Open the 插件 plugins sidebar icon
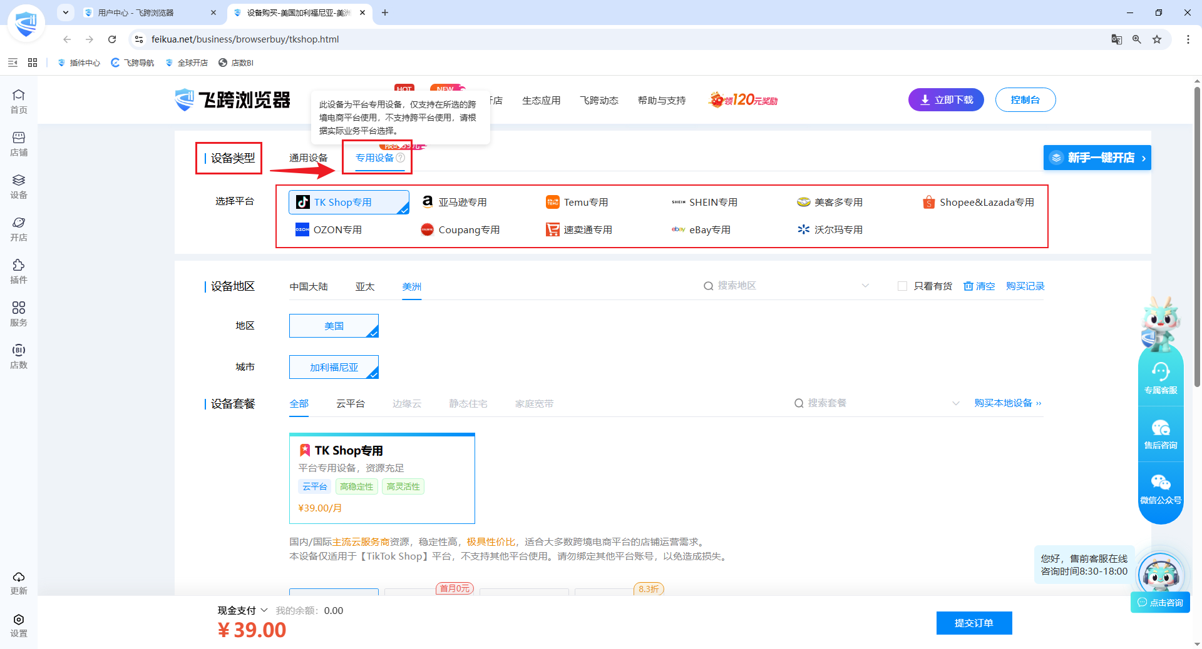 pyautogui.click(x=19, y=271)
